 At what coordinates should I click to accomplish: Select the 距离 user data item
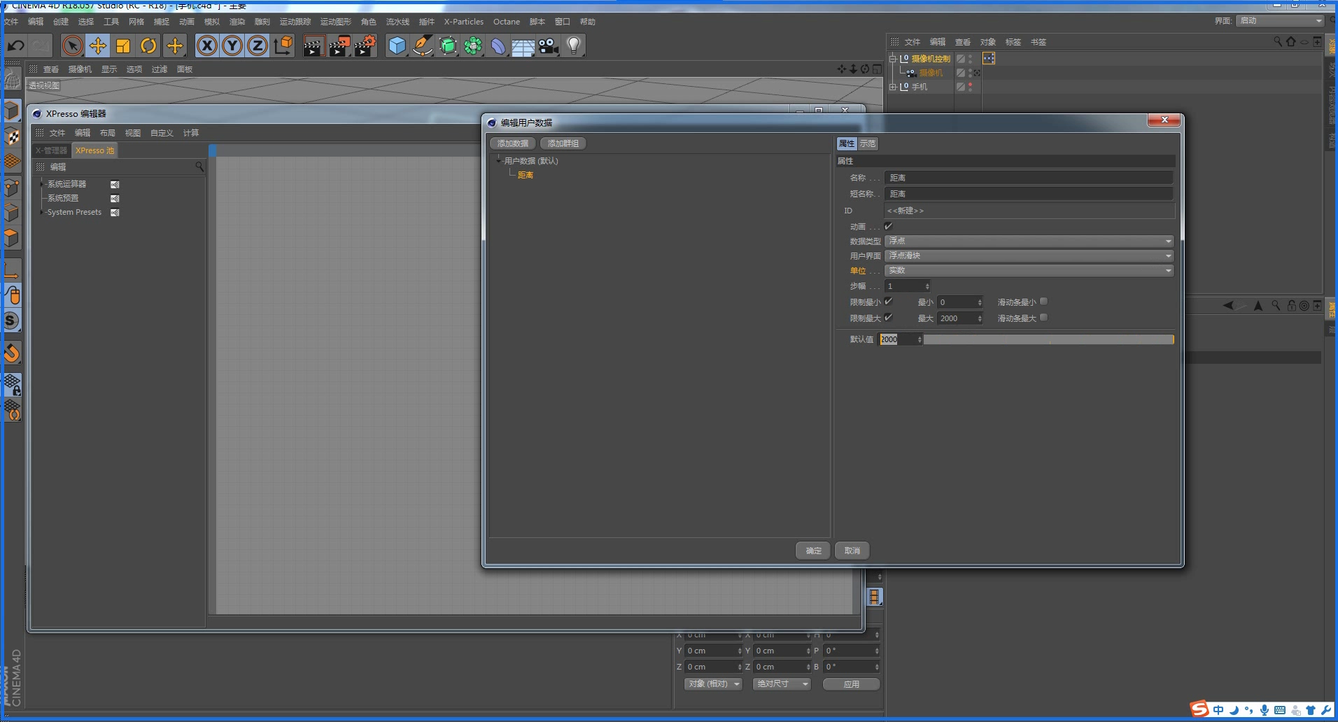526,175
